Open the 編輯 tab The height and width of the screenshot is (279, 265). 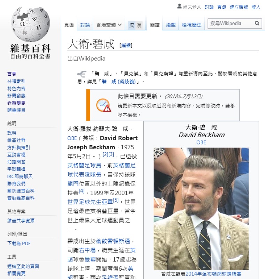[x=171, y=25]
